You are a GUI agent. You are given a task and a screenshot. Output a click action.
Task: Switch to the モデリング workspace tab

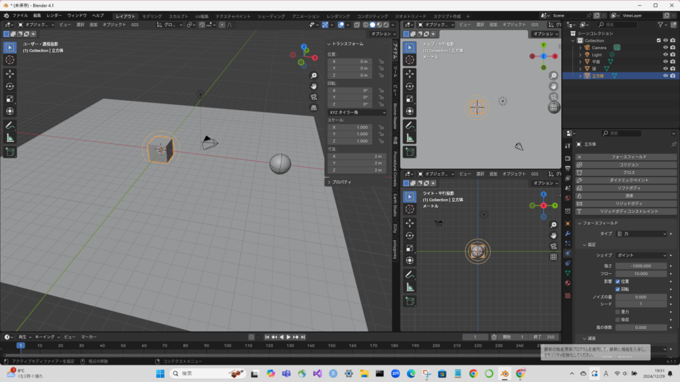[x=151, y=15]
